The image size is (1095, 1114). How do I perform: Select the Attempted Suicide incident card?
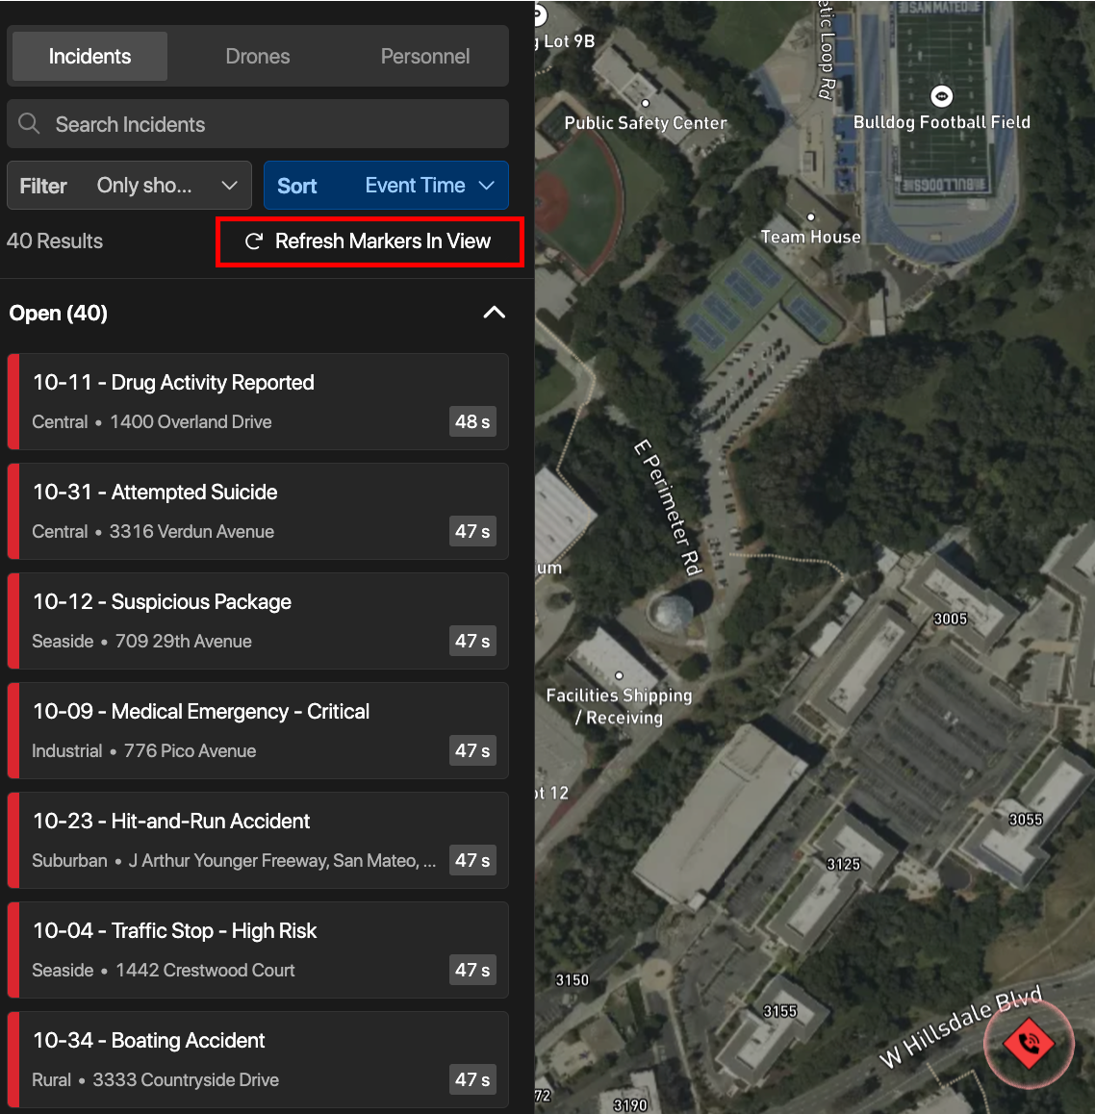257,511
